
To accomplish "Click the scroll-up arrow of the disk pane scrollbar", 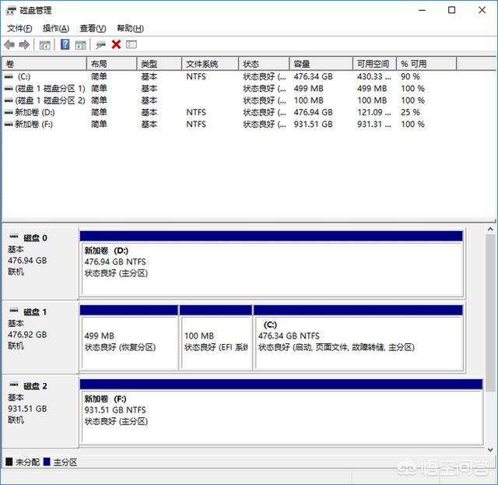I will click(x=490, y=230).
